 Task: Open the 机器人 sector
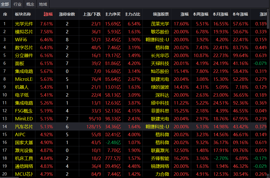22,87
